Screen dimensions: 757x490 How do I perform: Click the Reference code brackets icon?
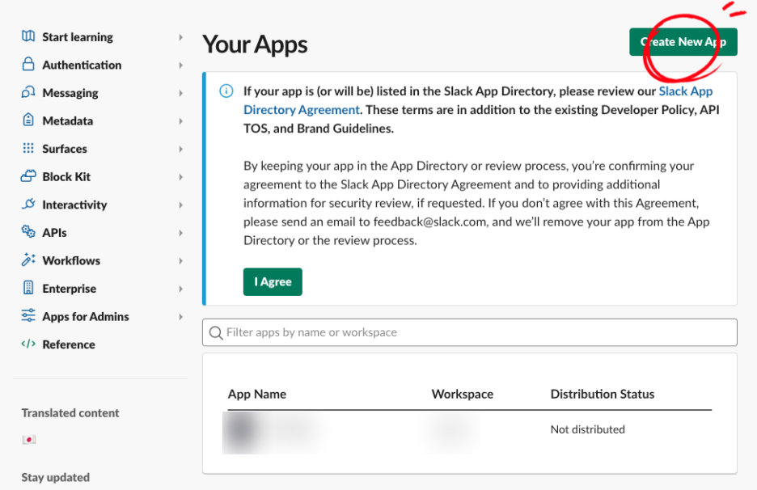[28, 344]
